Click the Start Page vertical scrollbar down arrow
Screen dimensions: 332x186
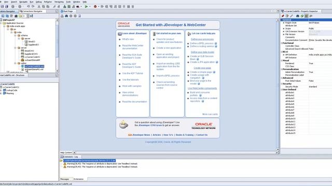278,149
